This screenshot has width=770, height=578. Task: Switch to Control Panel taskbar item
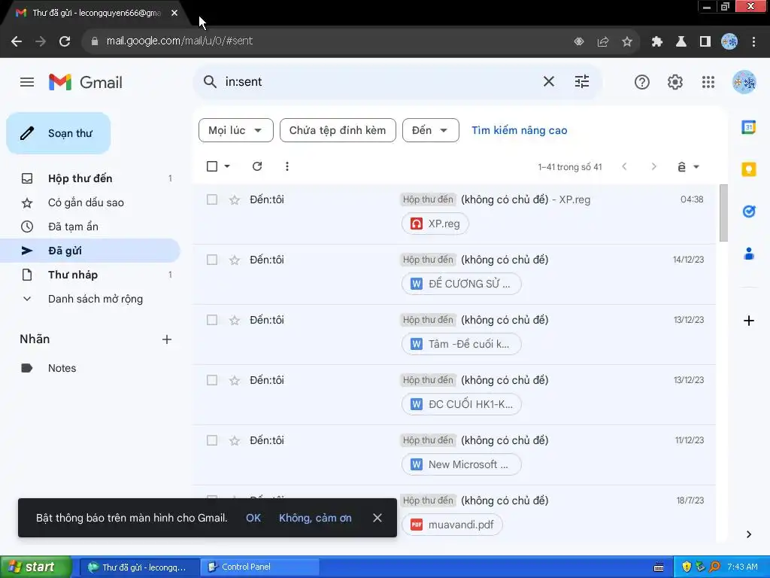pos(259,567)
